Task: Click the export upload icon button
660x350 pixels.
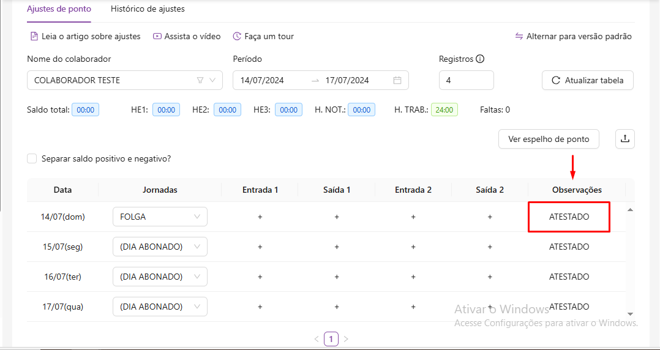Action: [625, 139]
